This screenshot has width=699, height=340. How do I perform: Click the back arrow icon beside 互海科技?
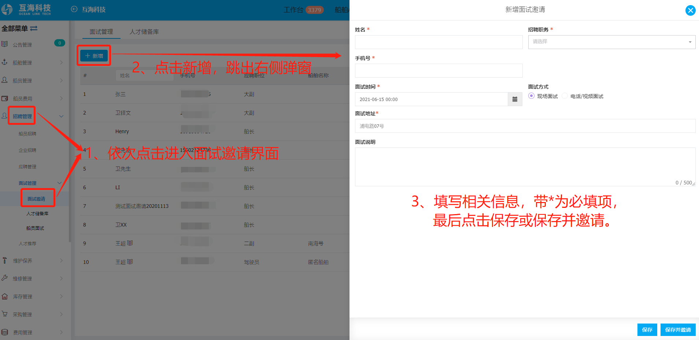click(x=74, y=10)
